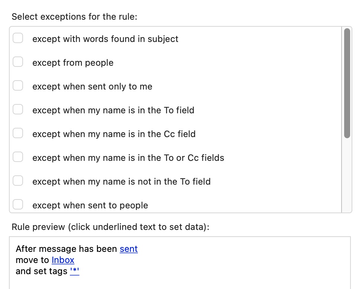Click the underlined '*' tags link
The height and width of the screenshot is (289, 362).
75,271
